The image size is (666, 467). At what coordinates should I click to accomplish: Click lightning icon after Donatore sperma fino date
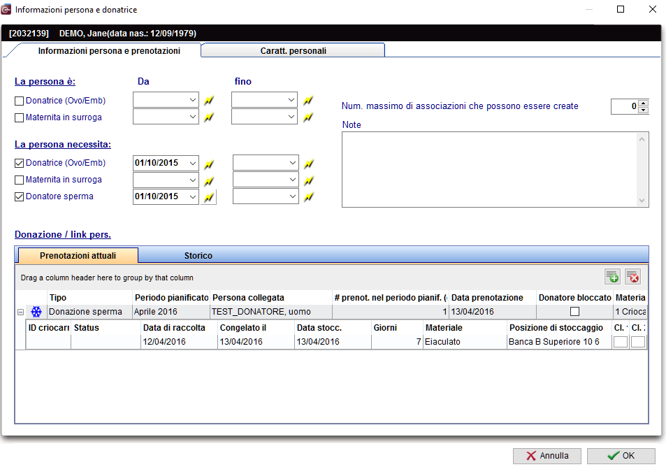pos(309,196)
